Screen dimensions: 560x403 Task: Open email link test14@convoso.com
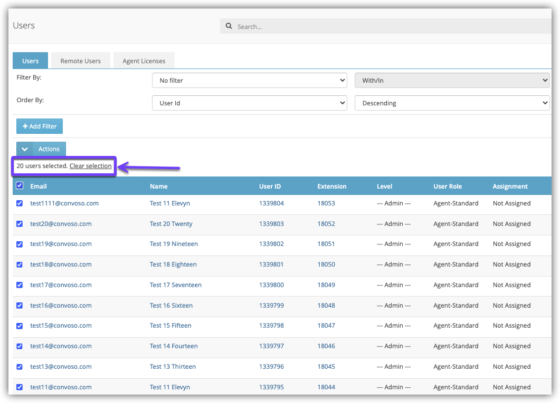(x=61, y=346)
